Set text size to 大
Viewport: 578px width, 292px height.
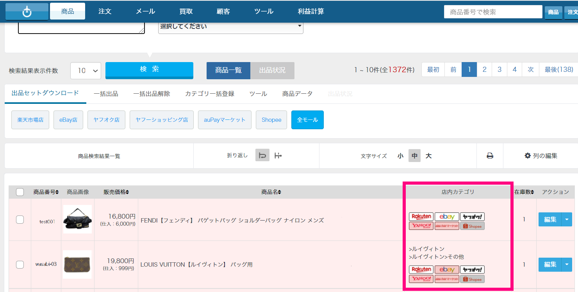[428, 156]
